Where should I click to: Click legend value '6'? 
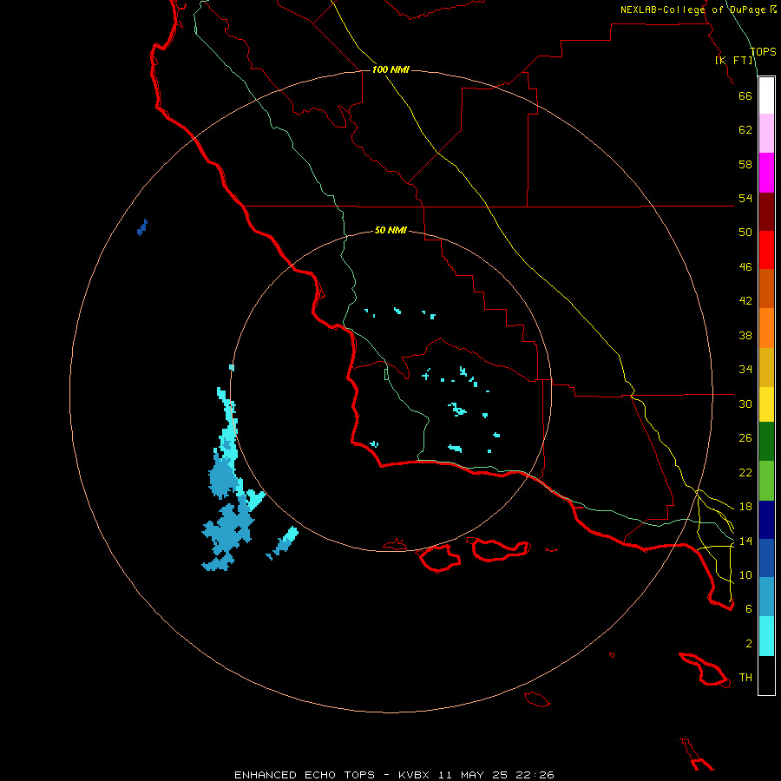[748, 609]
